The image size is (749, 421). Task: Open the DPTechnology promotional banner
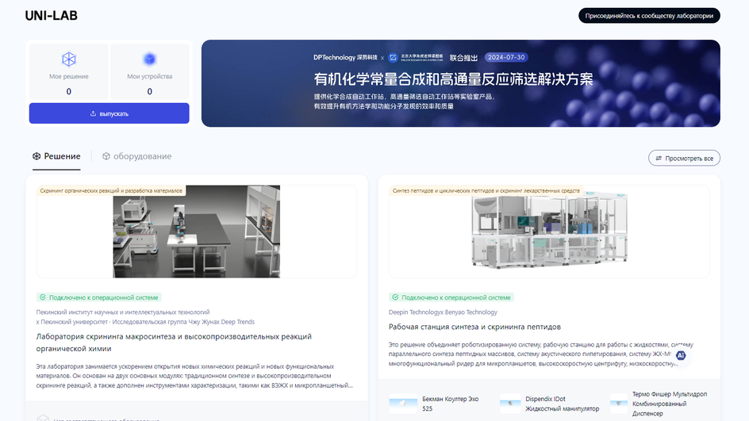click(460, 83)
